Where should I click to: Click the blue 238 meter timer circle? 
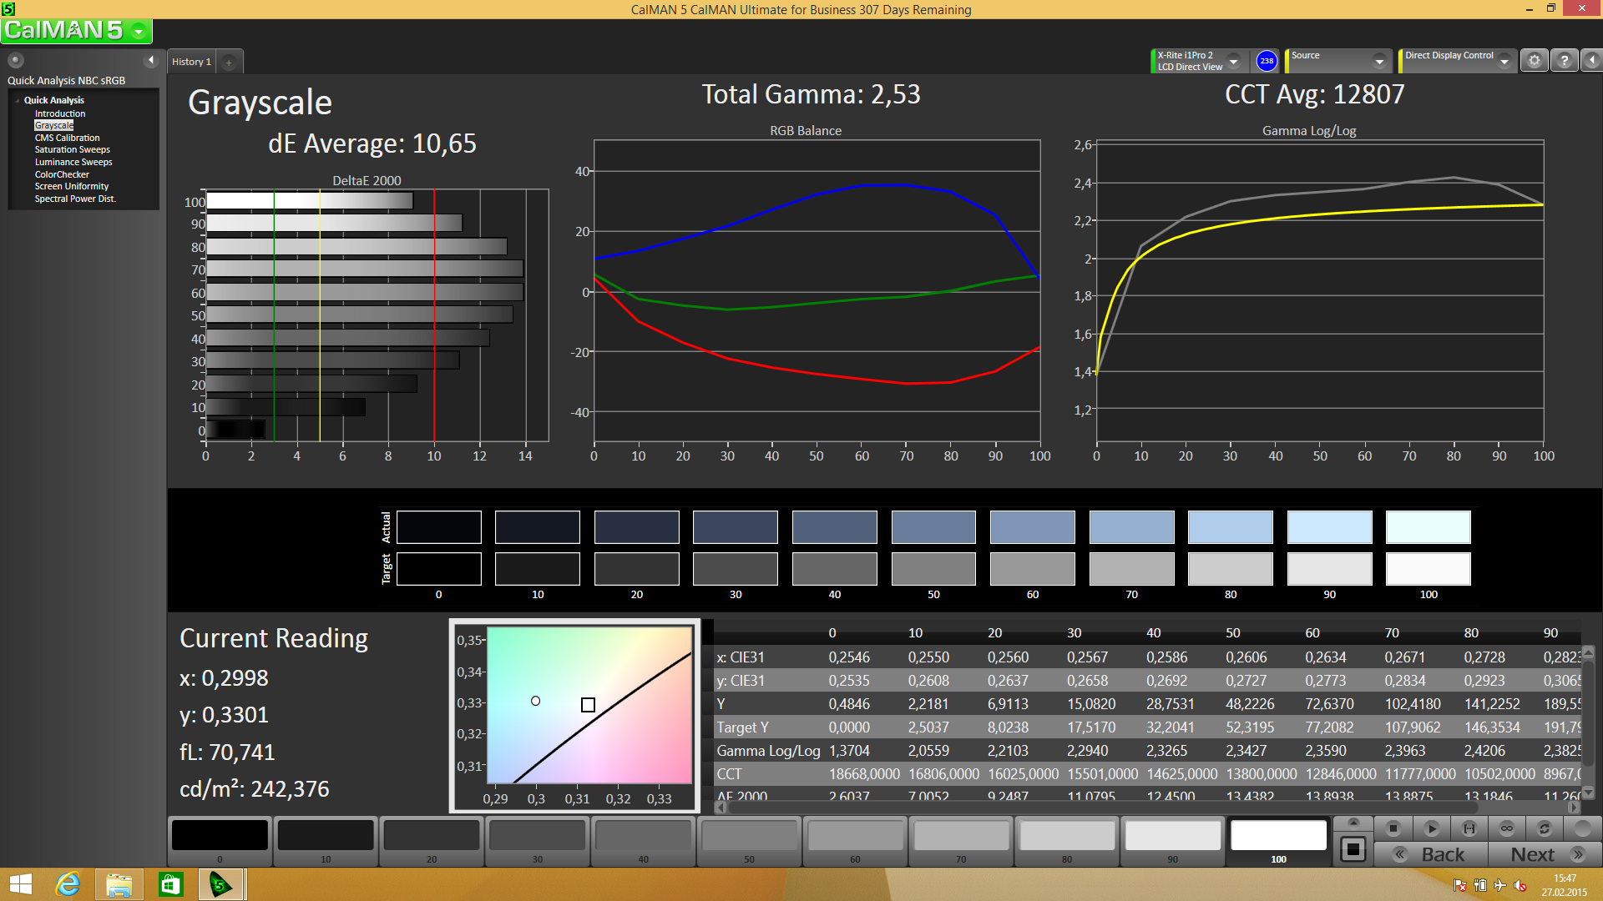pos(1267,61)
